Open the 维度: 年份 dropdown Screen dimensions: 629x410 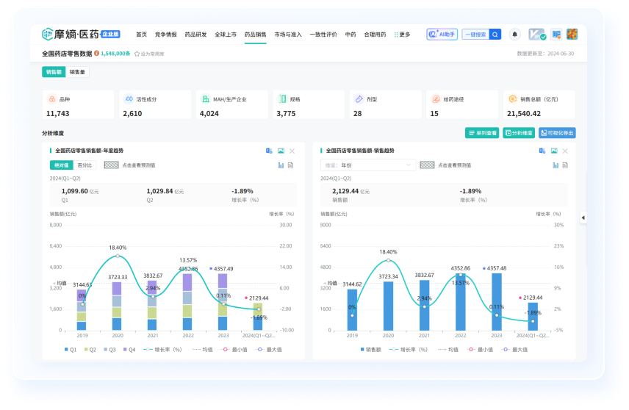(x=368, y=165)
